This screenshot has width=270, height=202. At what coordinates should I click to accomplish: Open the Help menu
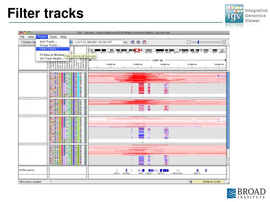(63, 37)
